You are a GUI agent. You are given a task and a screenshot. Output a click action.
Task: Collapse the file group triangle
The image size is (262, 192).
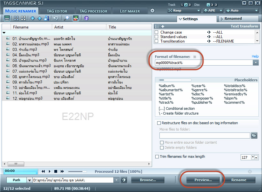4,33
